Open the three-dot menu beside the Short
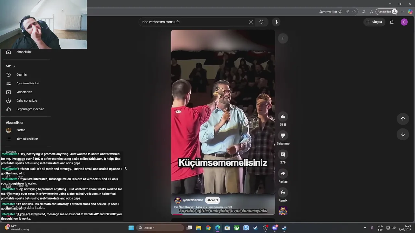Viewport: 415px width, 233px height. (283, 39)
